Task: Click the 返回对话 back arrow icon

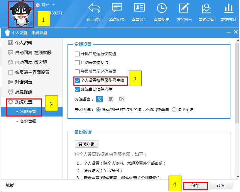Action: (x=94, y=8)
